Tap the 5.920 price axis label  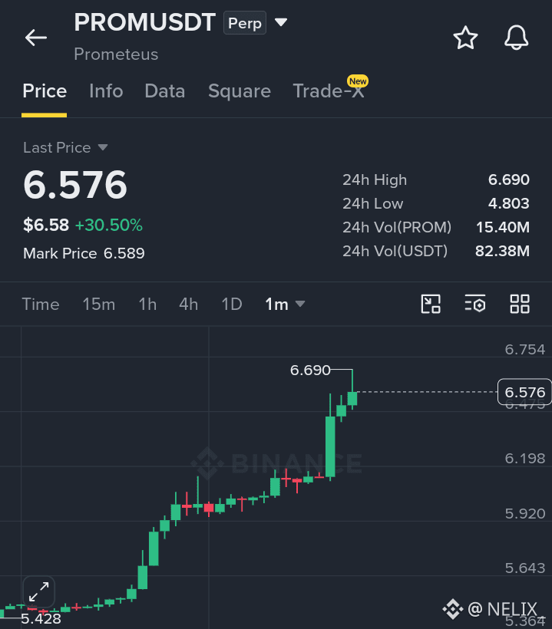524,513
